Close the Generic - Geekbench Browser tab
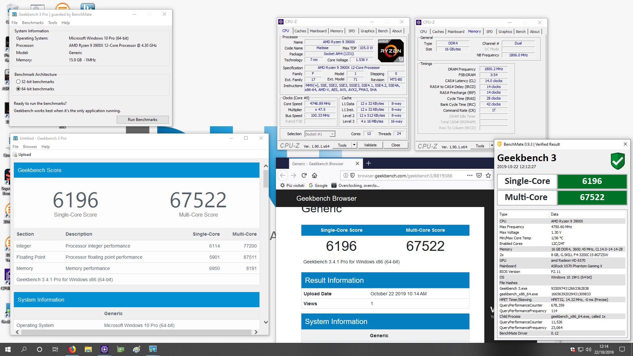This screenshot has height=356, width=633. tap(357, 163)
